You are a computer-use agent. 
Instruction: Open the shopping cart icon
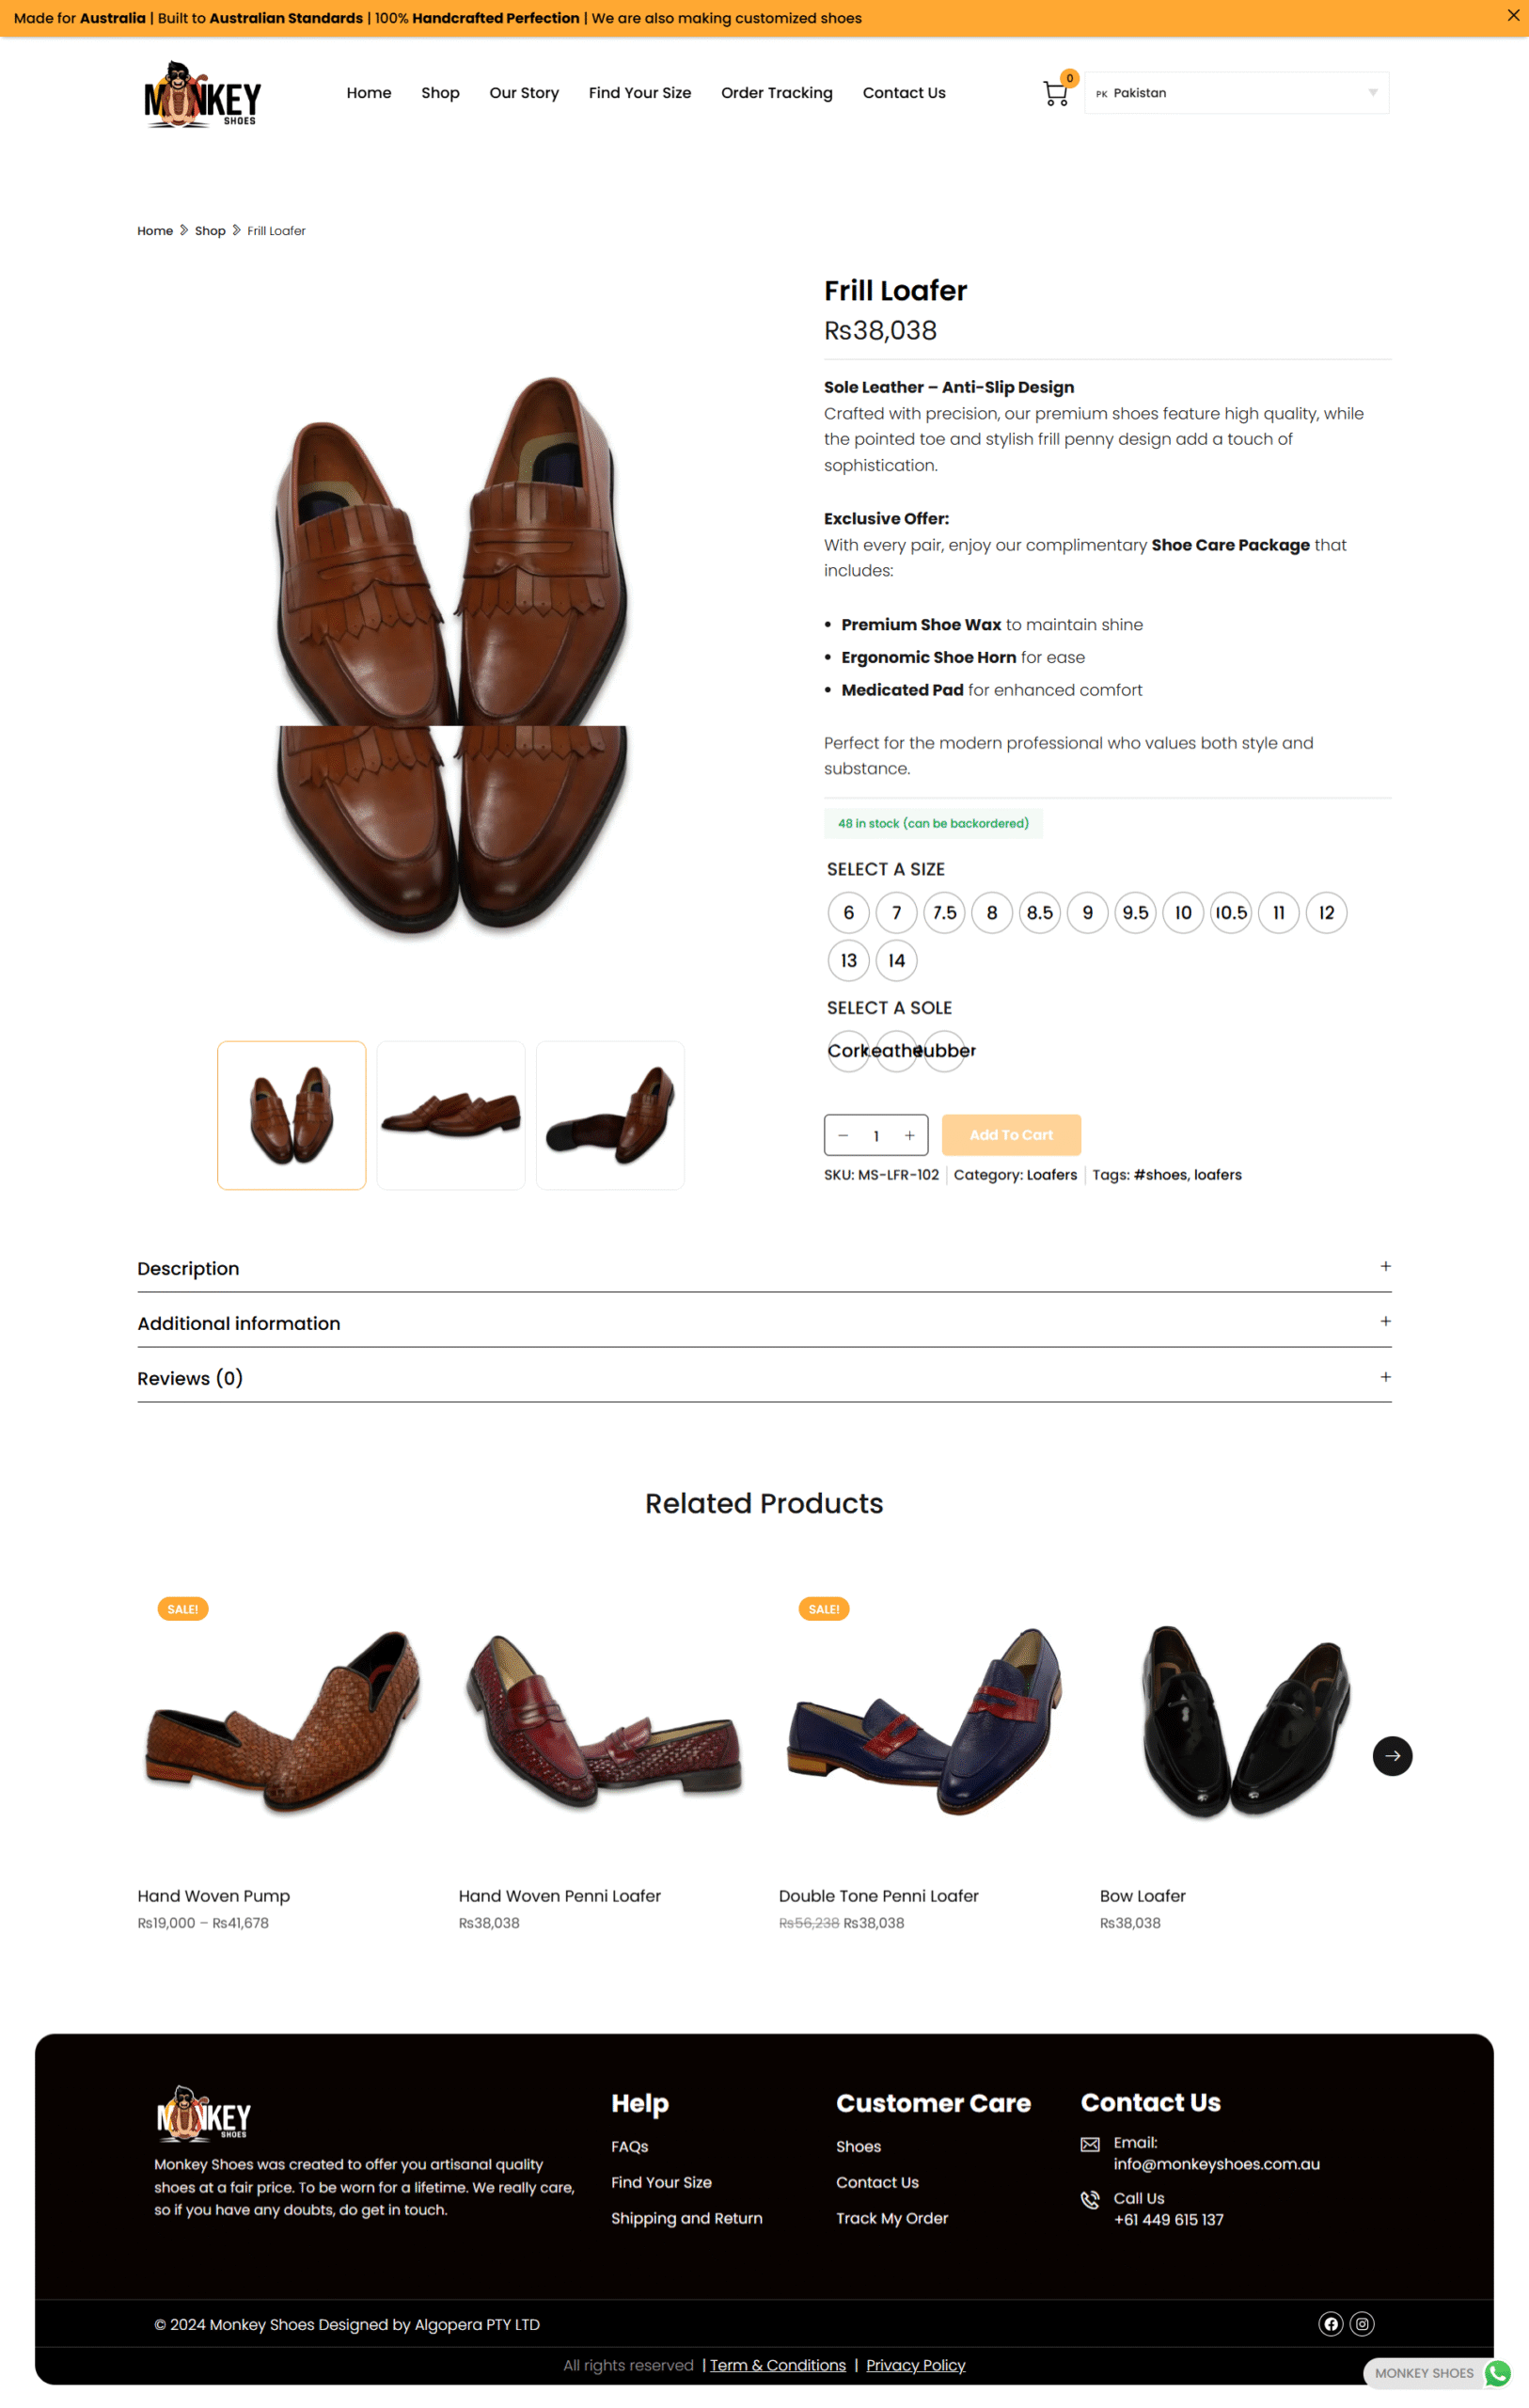tap(1055, 94)
